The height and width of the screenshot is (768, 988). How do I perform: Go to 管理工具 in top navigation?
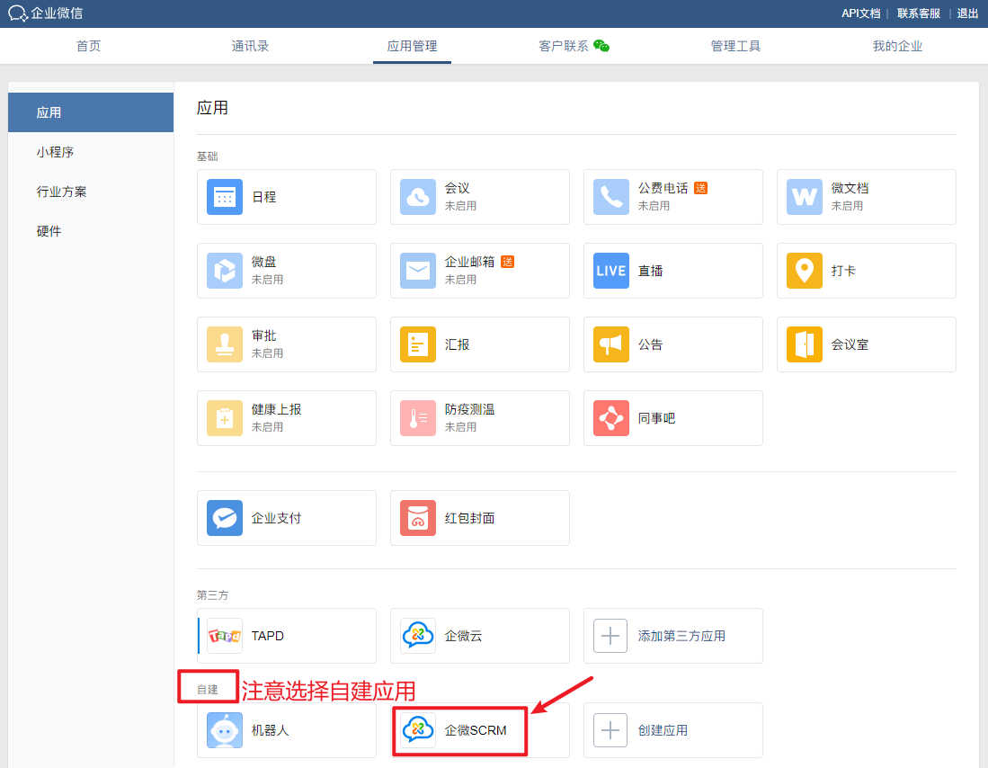pyautogui.click(x=735, y=46)
